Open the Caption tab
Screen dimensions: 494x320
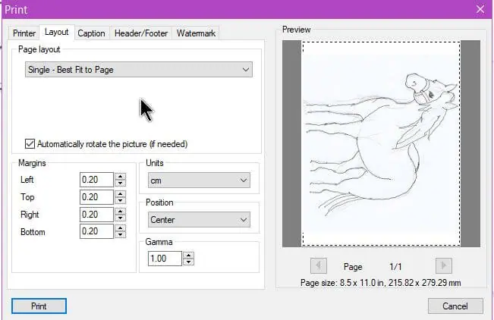[91, 33]
